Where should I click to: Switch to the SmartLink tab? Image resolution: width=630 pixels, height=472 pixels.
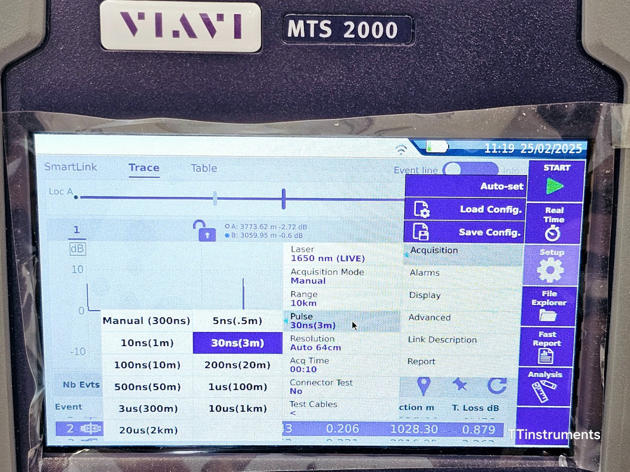click(70, 167)
